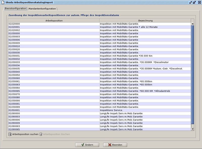The image size is (202, 149).
Task: Click the Beenden button
Action: 115,145
